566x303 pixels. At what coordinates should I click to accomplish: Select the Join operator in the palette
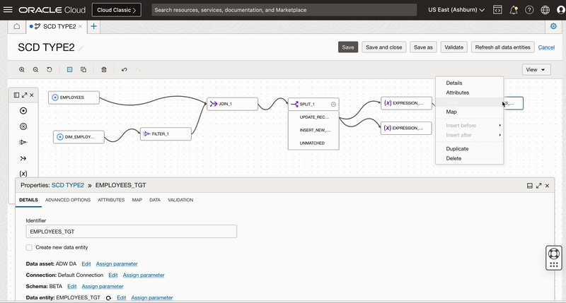(23, 158)
